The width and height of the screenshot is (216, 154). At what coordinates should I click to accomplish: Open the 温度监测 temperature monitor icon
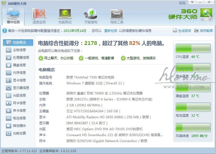[39, 14]
